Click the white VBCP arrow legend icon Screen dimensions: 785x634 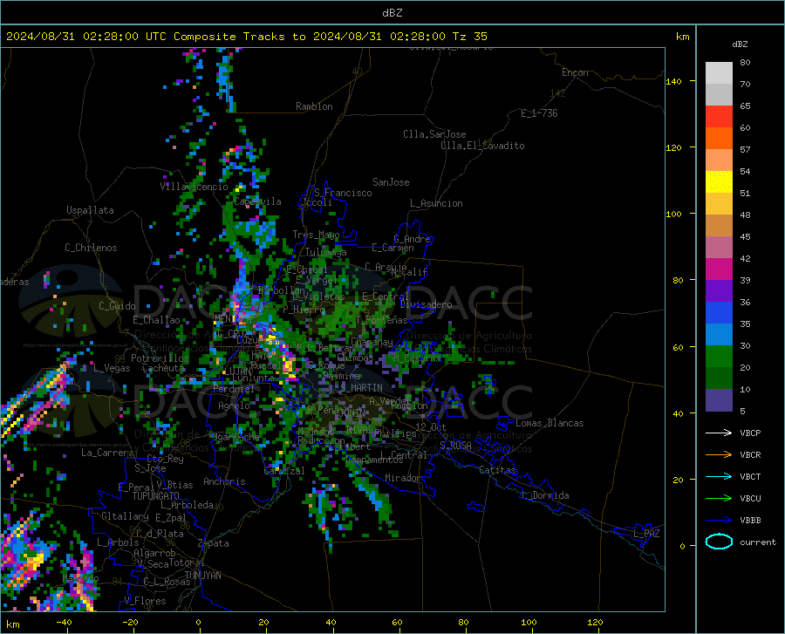click(x=719, y=433)
